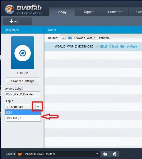Screen dimensions: 142x159
Task: Click the Name column header
Action: pos(52,30)
